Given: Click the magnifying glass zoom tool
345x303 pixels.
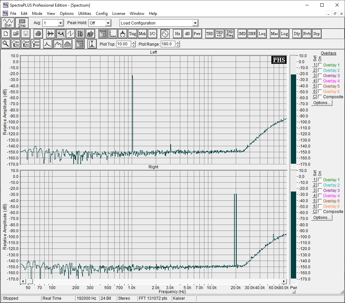Looking at the screenshot, I should pos(6,44).
